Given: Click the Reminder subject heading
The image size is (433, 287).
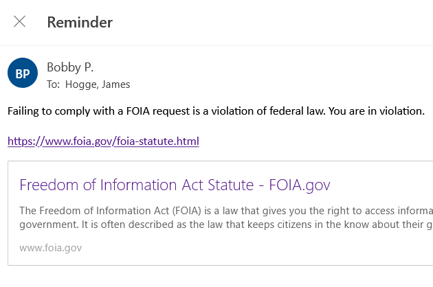Looking at the screenshot, I should pyautogui.click(x=80, y=22).
